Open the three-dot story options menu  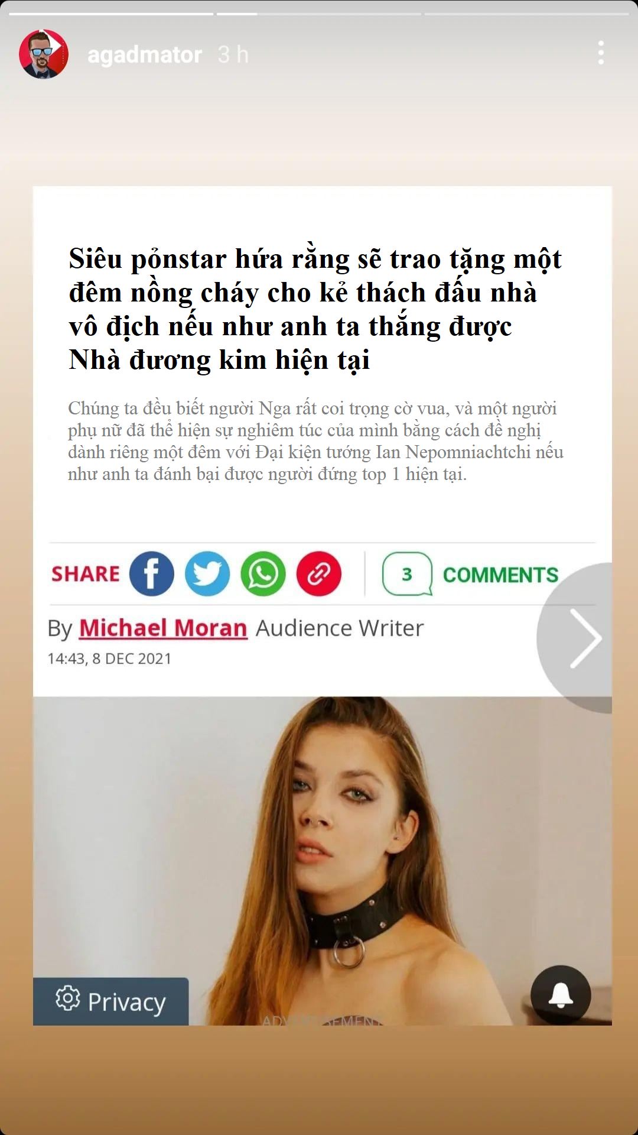(x=601, y=53)
